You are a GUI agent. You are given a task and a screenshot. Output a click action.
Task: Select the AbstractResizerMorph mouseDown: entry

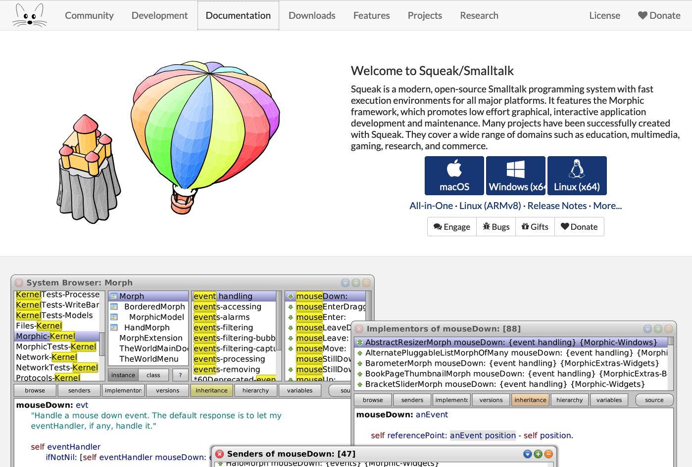point(511,342)
